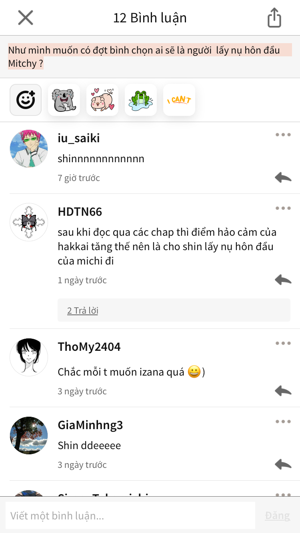Tap reply arrow on HDTN66's comment
Viewport: 300px width, 533px height.
click(283, 280)
